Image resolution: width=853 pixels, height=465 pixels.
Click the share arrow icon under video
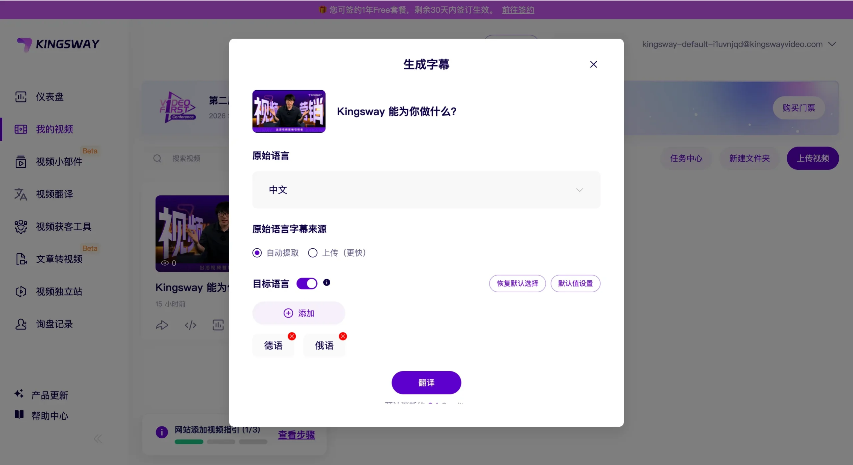tap(162, 325)
